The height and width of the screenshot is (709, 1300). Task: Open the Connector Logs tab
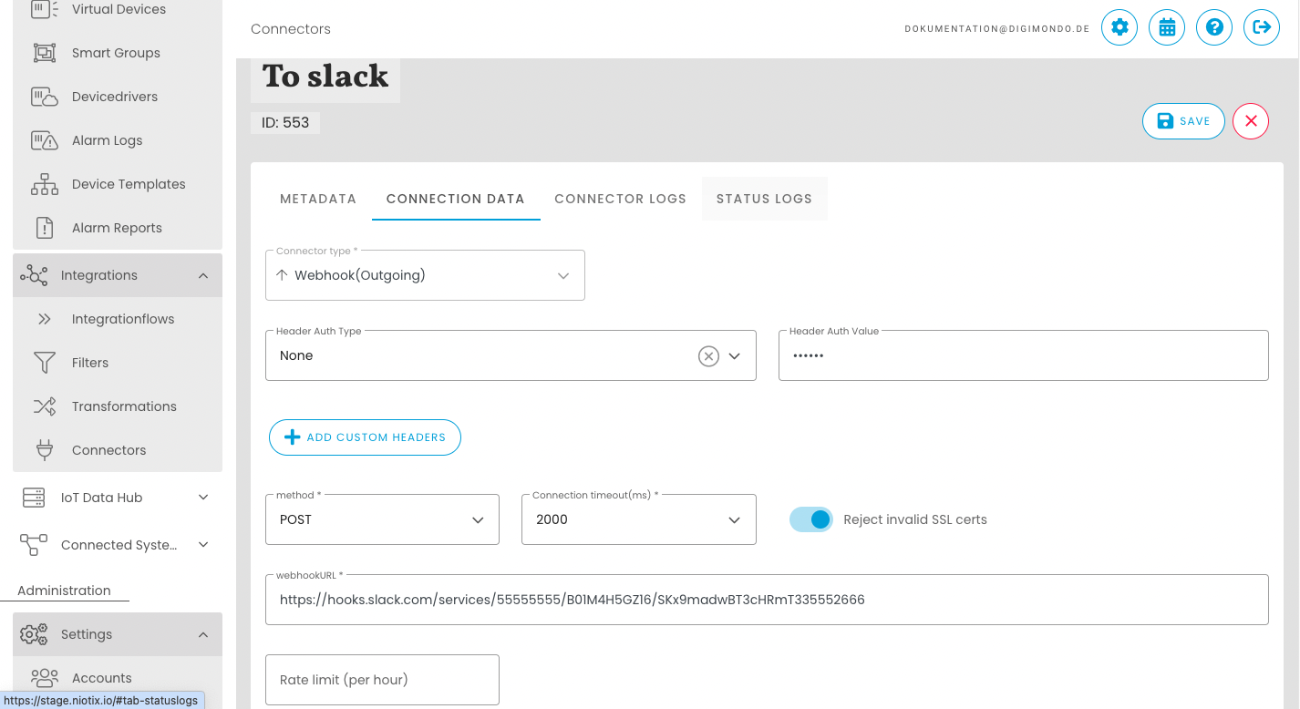point(620,198)
